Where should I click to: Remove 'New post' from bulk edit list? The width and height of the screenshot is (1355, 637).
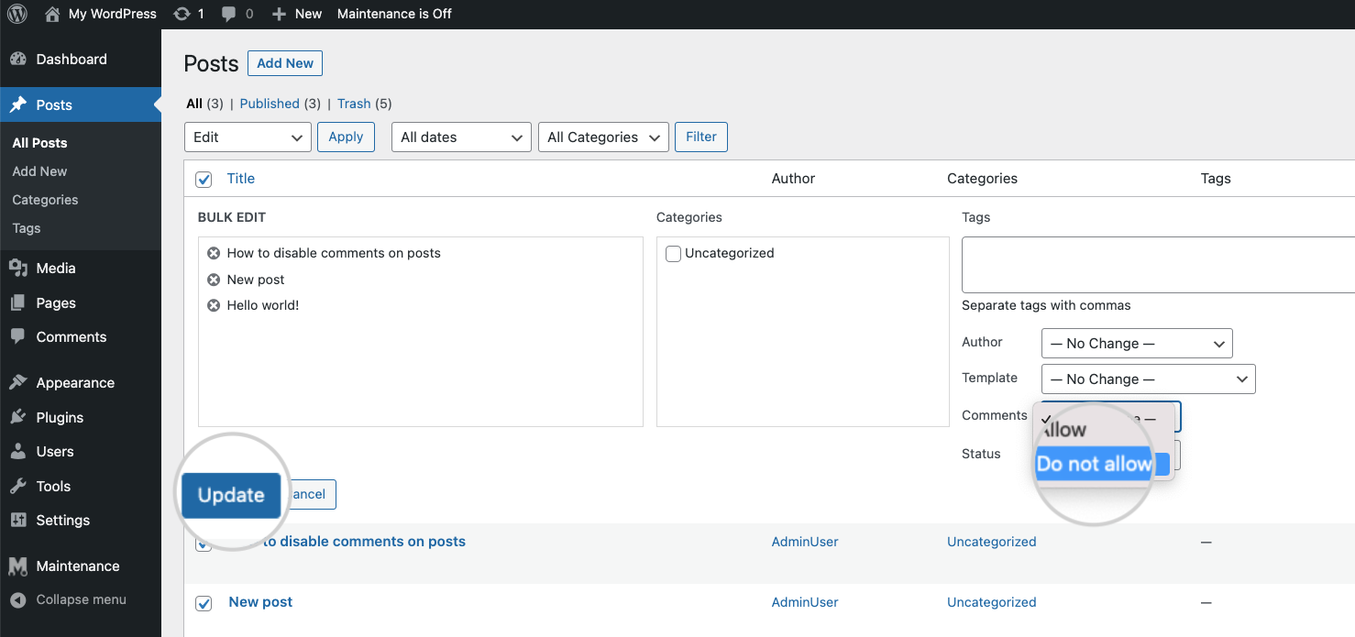coord(214,280)
